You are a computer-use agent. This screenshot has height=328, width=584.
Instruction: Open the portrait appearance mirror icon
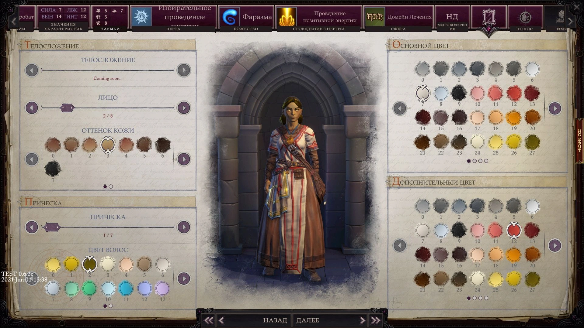[x=489, y=17]
